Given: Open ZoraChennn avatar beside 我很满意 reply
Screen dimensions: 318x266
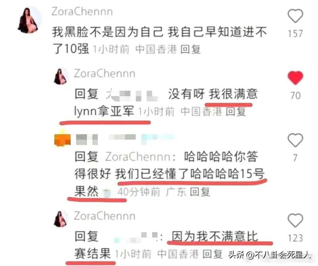Looking at the screenshot, I should 61,76.
